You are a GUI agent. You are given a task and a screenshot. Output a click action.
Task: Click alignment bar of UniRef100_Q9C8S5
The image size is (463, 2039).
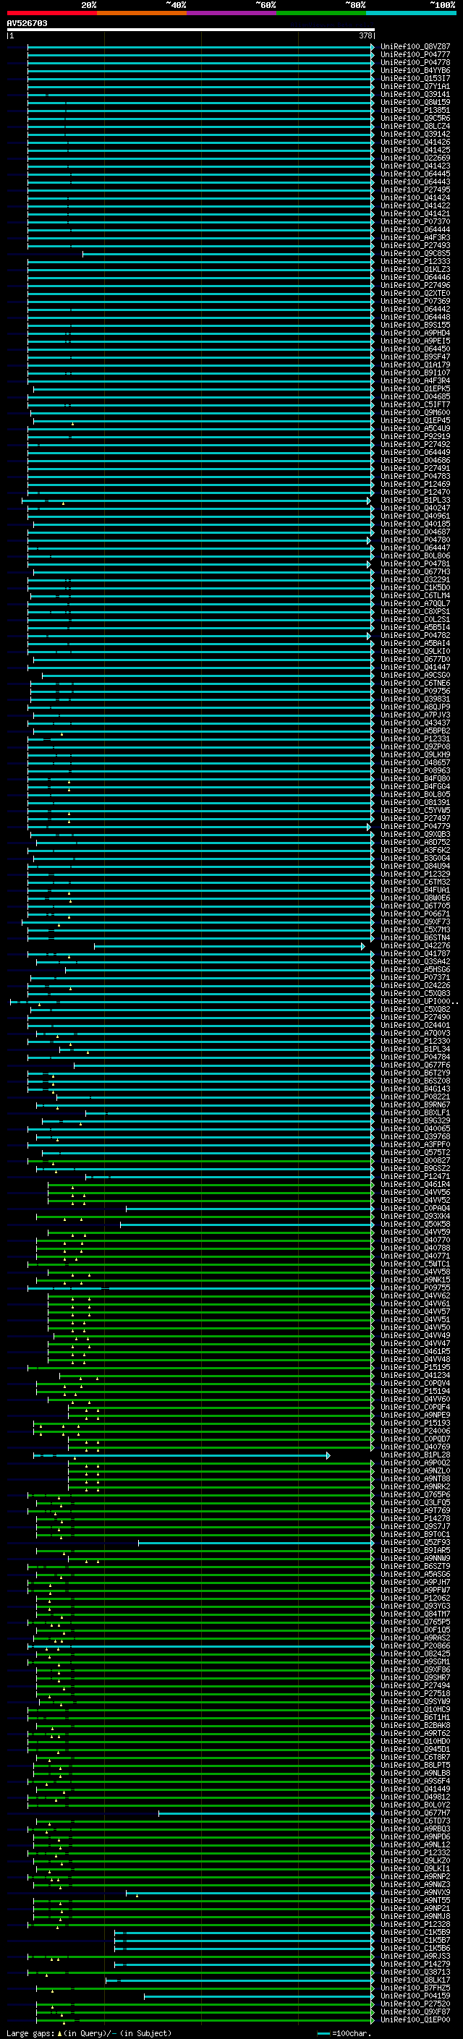pos(228,253)
